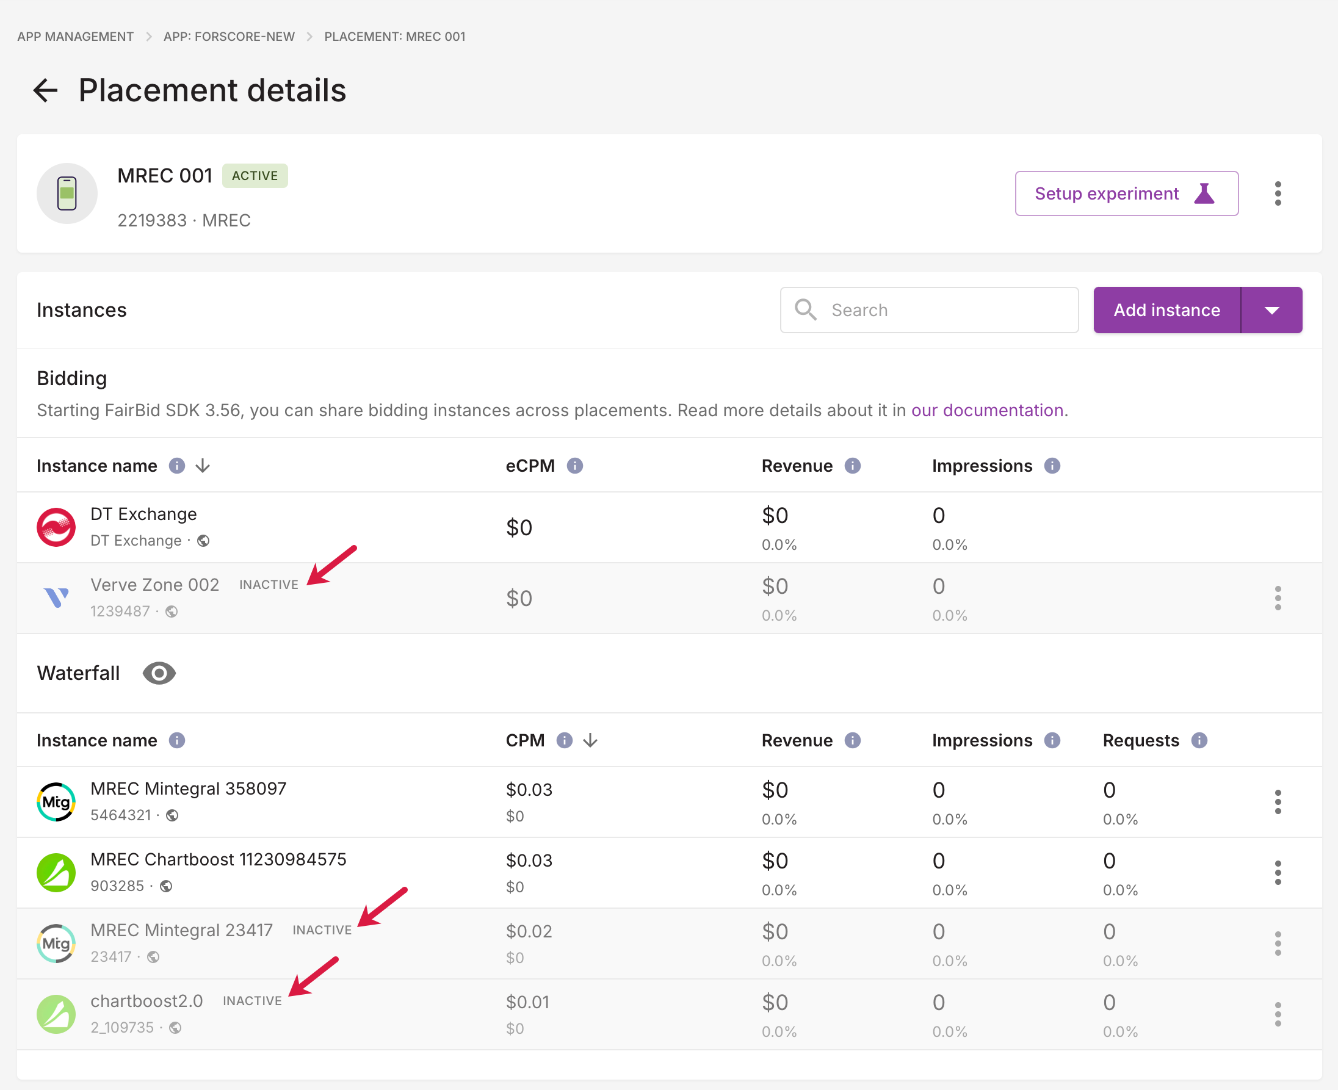Image resolution: width=1338 pixels, height=1090 pixels.
Task: Click the eCPM info icon
Action: [574, 466]
